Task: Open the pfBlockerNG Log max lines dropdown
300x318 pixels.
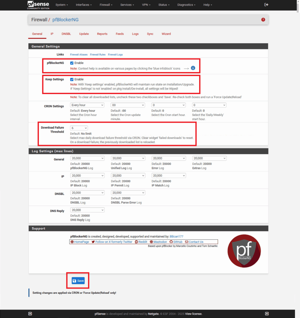Action: pos(87,158)
